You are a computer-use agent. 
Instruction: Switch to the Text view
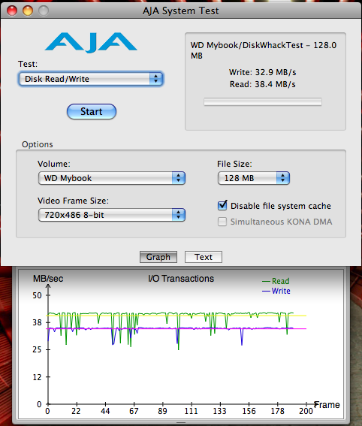click(204, 257)
